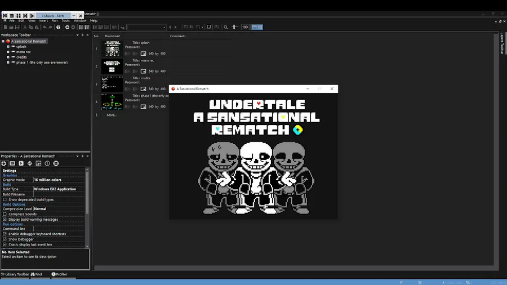Click the Save toolbar icon
Screen dimensions: 507x285
pos(17,27)
